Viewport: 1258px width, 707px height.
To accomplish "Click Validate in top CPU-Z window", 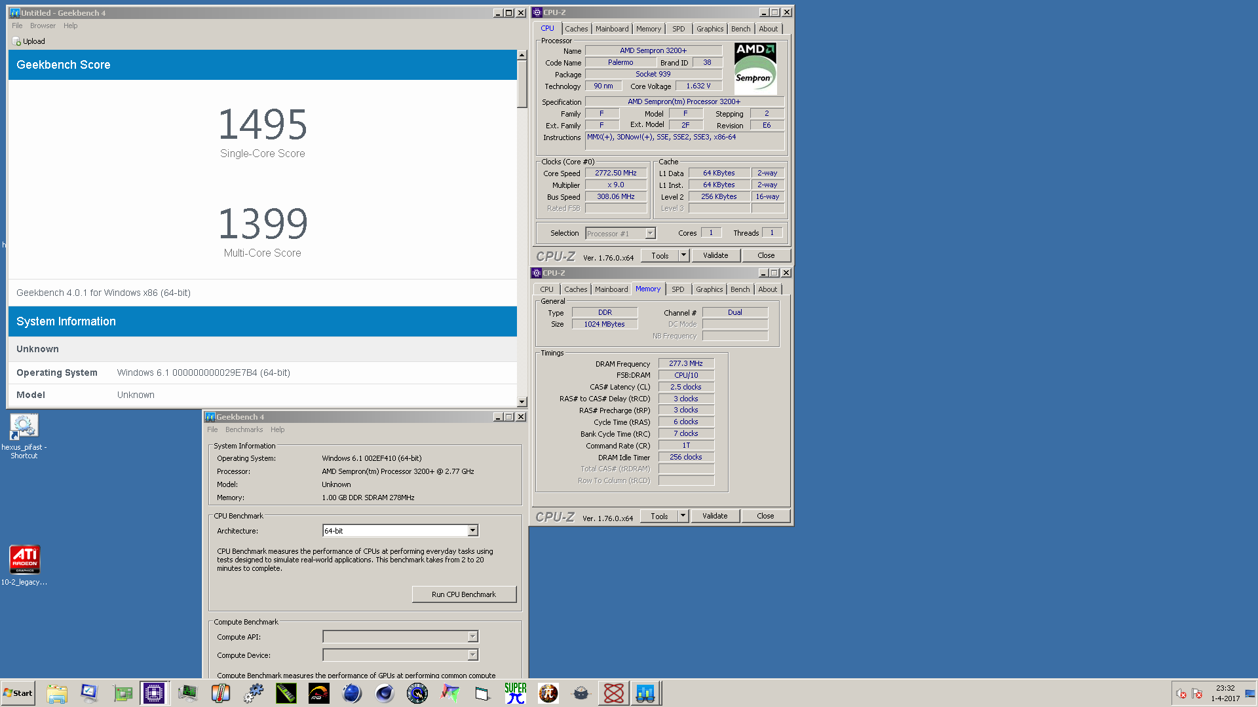I will pos(715,255).
